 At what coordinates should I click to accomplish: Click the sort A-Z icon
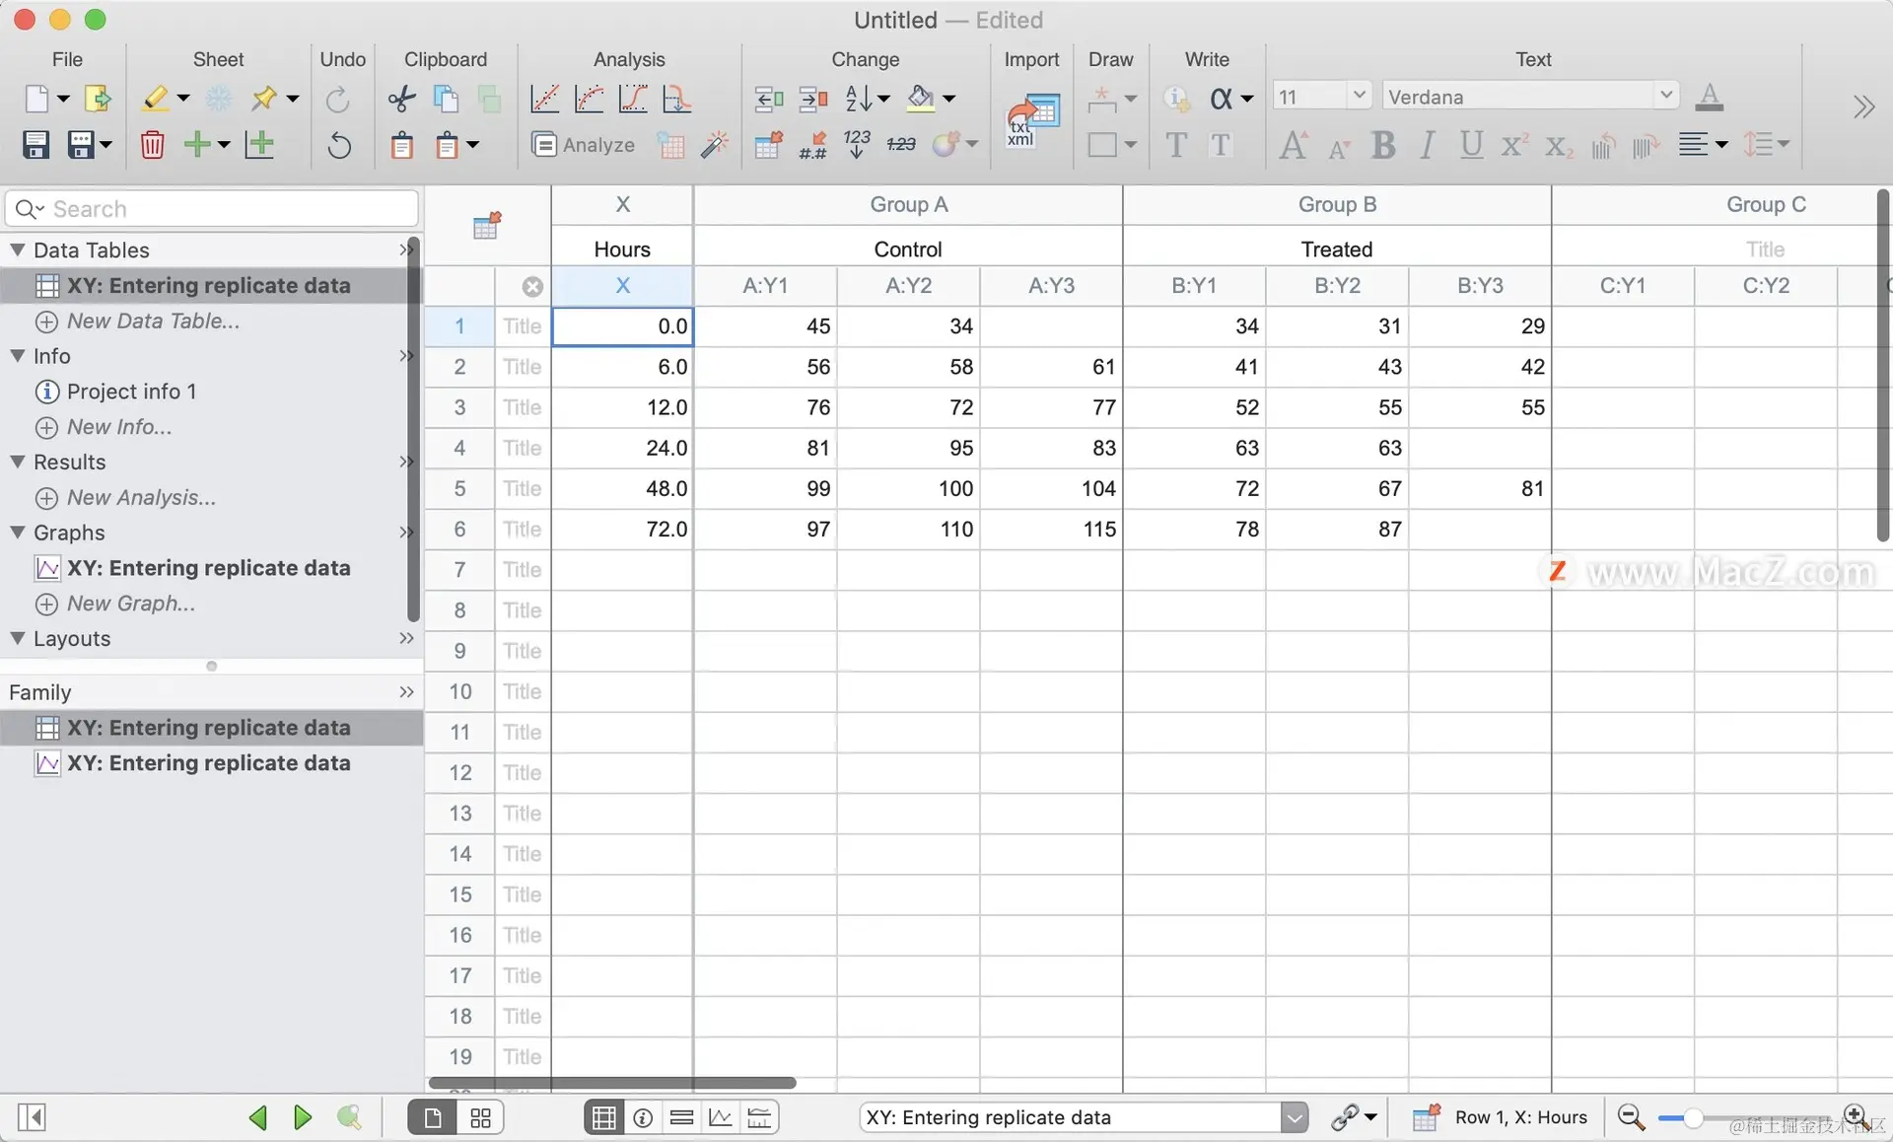(x=858, y=98)
